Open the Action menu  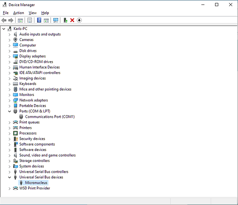pyautogui.click(x=18, y=13)
